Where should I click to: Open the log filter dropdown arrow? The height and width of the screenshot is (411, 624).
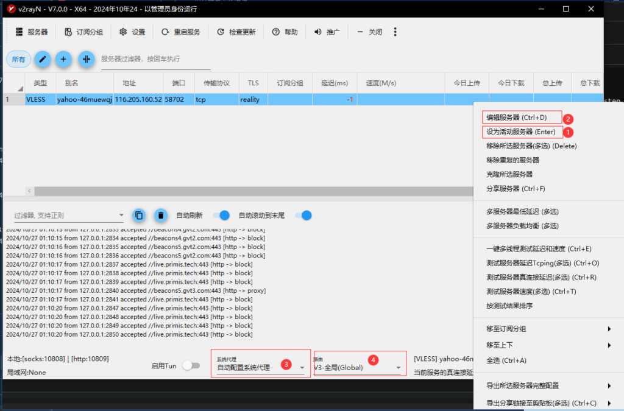121,216
